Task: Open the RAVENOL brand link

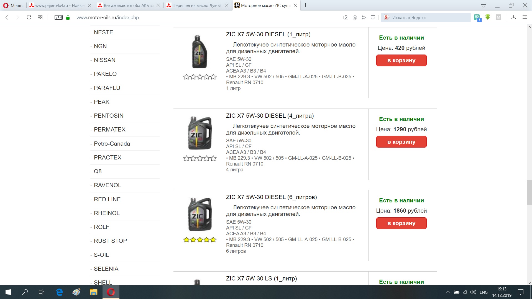Action: 108,185
